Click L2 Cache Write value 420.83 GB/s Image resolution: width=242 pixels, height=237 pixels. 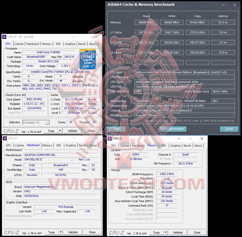coord(172,42)
